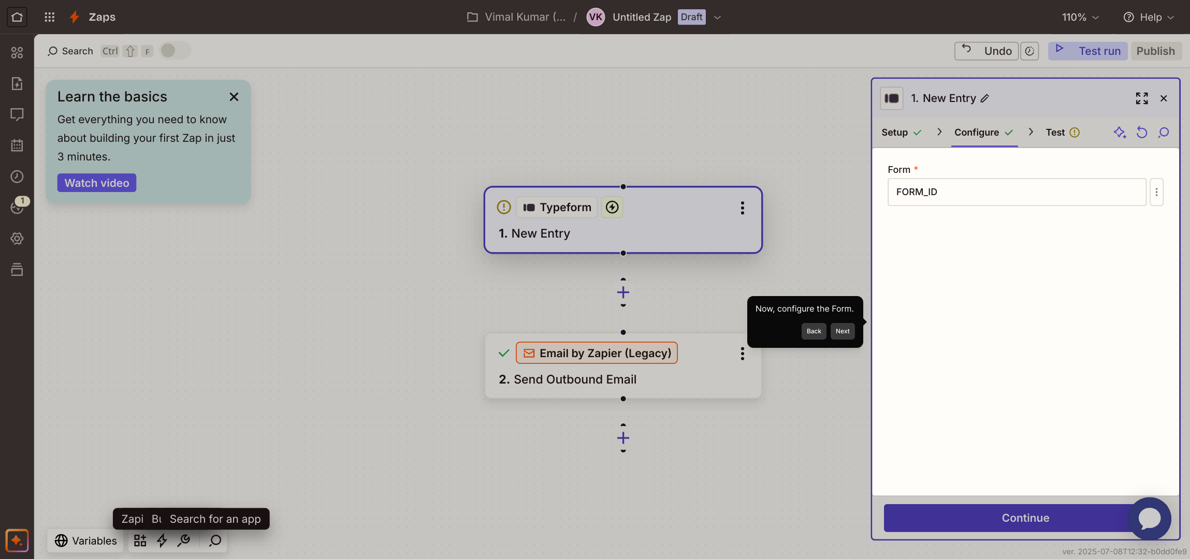Click the Typeform app badge on the step
Image resolution: width=1190 pixels, height=559 pixels.
[557, 208]
